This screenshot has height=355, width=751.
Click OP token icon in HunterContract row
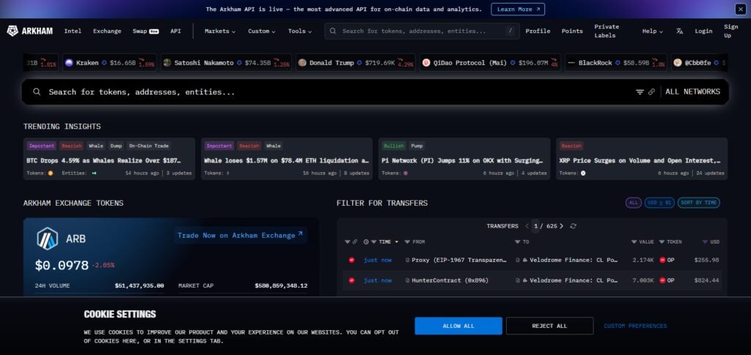coord(662,280)
